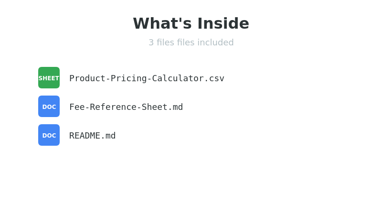382x215 pixels.
Task: Open the Fee-Reference-Sheet.md file name
Action: (126, 107)
